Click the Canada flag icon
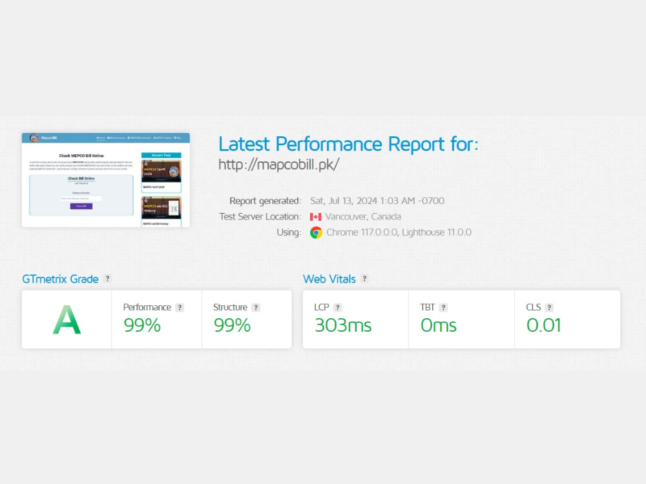 point(316,217)
